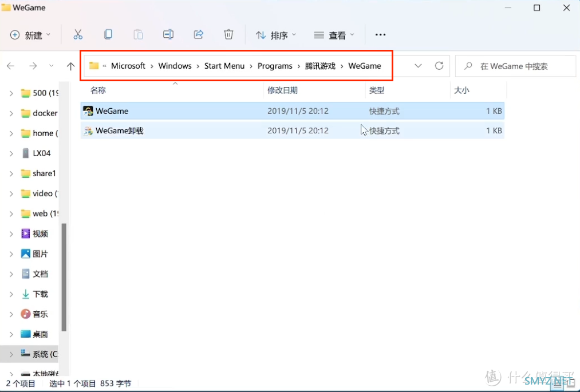This screenshot has height=392, width=580.
Task: Click the search magnifier icon
Action: (468, 66)
